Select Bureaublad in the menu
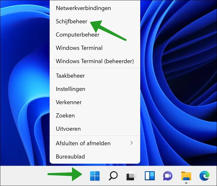Viewport: 217px width, 186px height. pos(95,157)
